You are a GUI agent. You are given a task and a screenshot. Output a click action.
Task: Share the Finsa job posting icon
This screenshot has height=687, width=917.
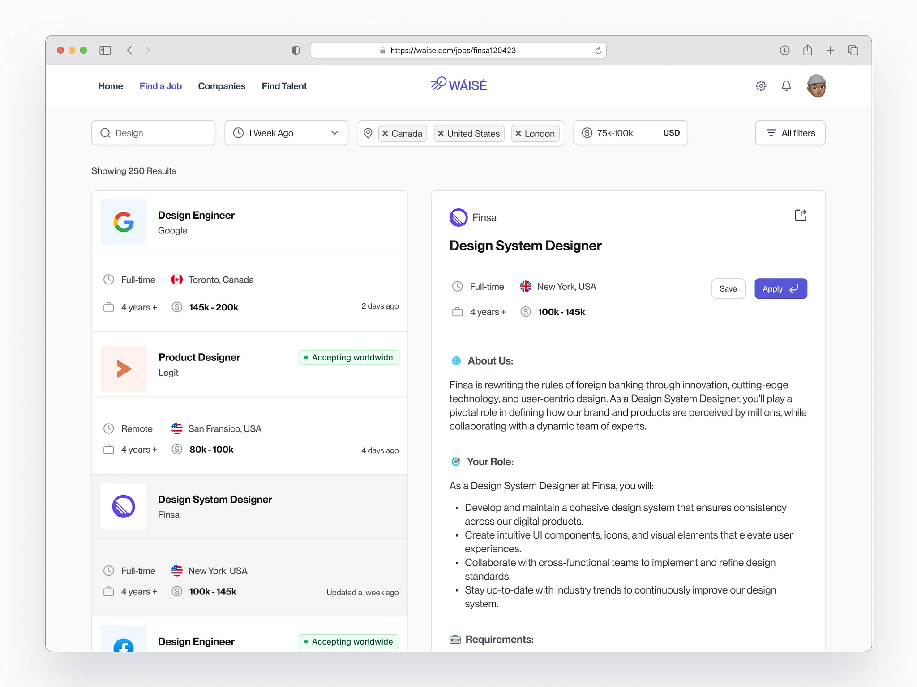point(801,215)
